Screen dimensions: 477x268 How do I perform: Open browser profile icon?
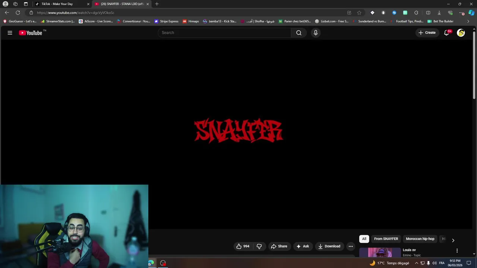click(x=6, y=4)
